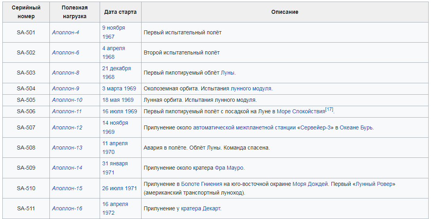Image resolution: width=433 pixels, height=219 pixels.
Task: Follow the Океане Бурь link
Action: click(356, 127)
